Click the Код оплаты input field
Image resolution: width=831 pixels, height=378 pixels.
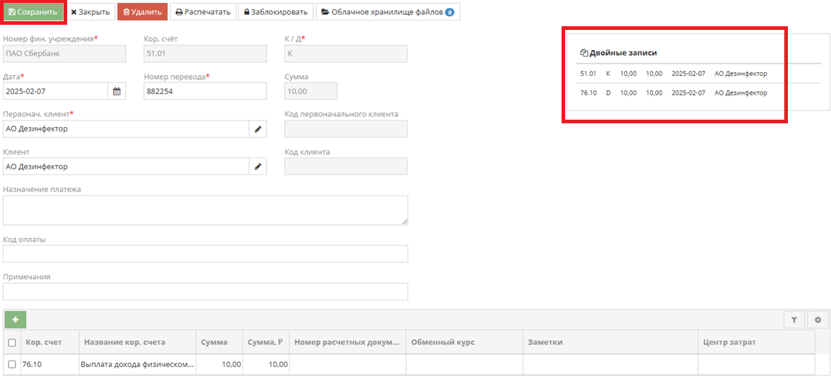tap(205, 254)
